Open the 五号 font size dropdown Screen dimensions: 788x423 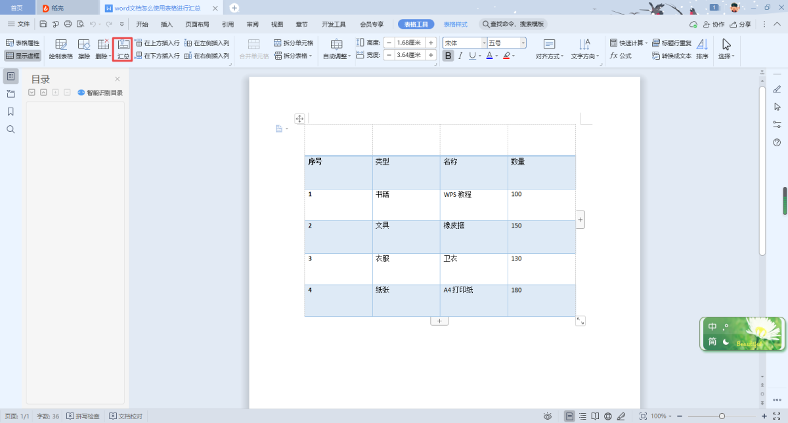point(523,43)
